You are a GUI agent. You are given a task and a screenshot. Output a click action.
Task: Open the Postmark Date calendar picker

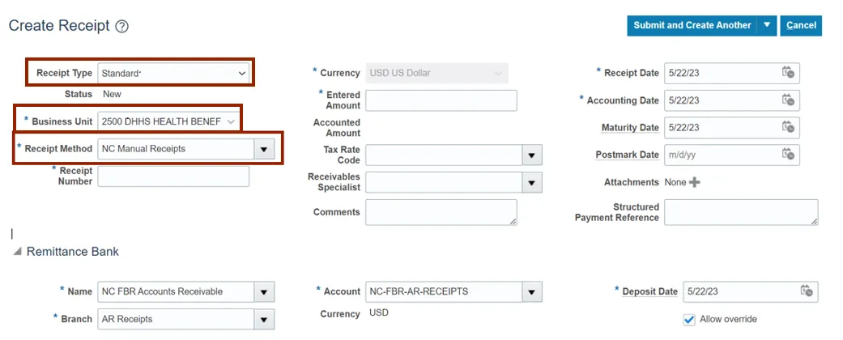pos(788,155)
